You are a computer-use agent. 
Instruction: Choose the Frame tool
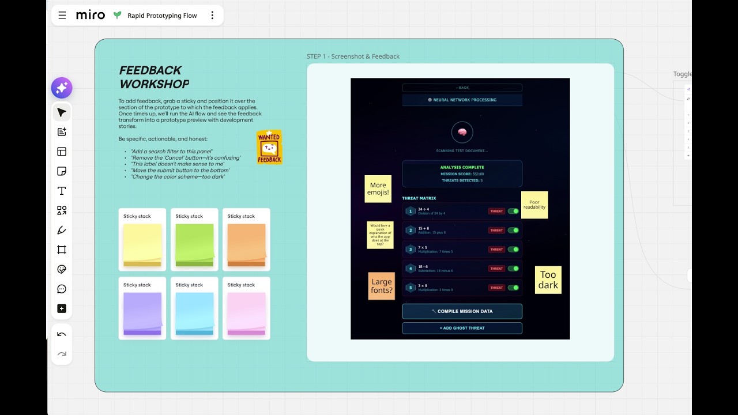click(x=62, y=250)
